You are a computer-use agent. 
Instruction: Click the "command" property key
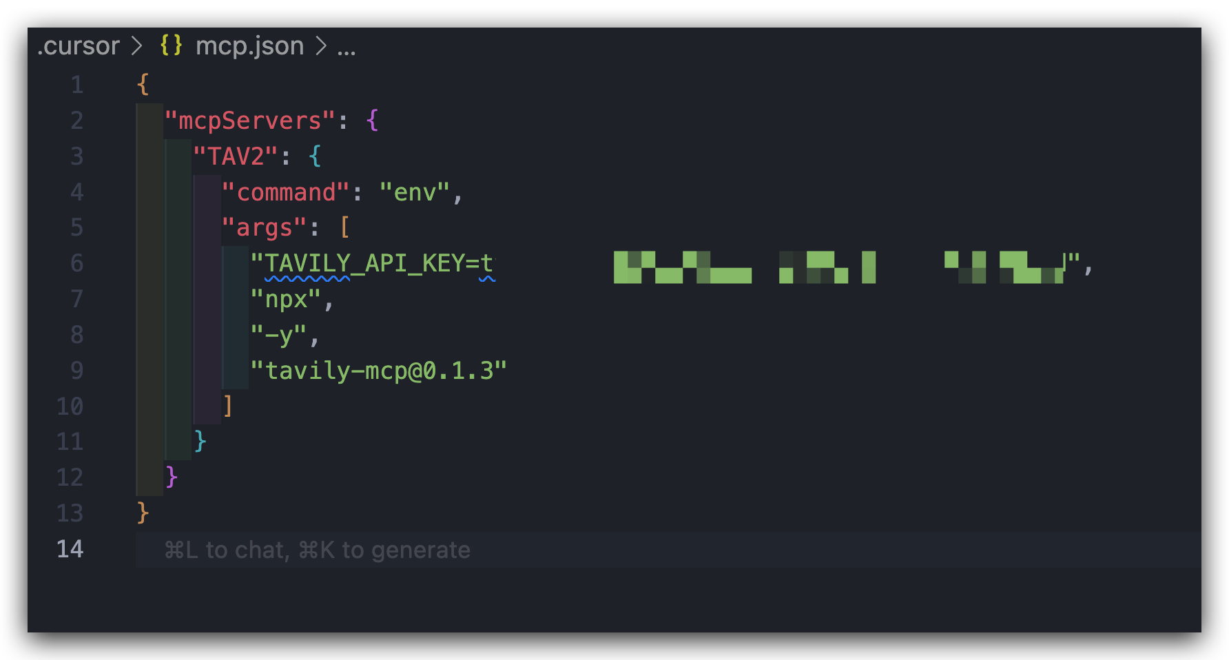(285, 192)
